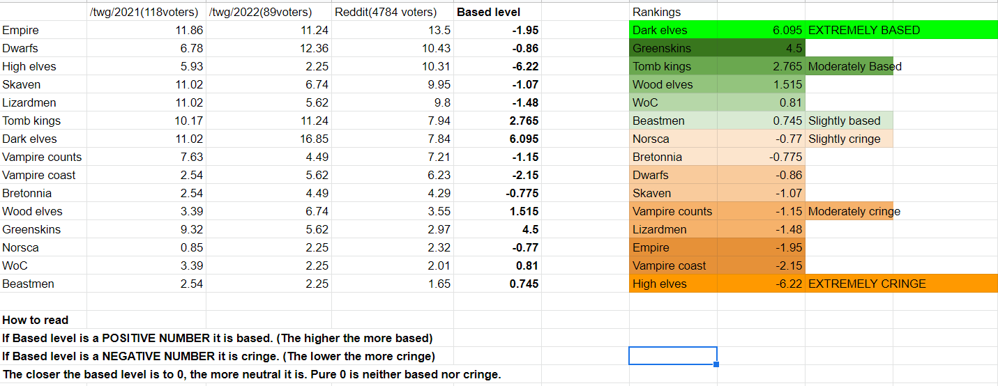This screenshot has width=998, height=386.
Task: Click 'WoC' cell in Rankings
Action: point(673,103)
